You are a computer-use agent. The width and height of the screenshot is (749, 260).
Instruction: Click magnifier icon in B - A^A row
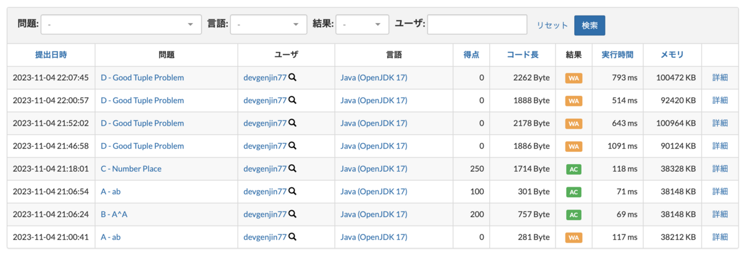(292, 215)
